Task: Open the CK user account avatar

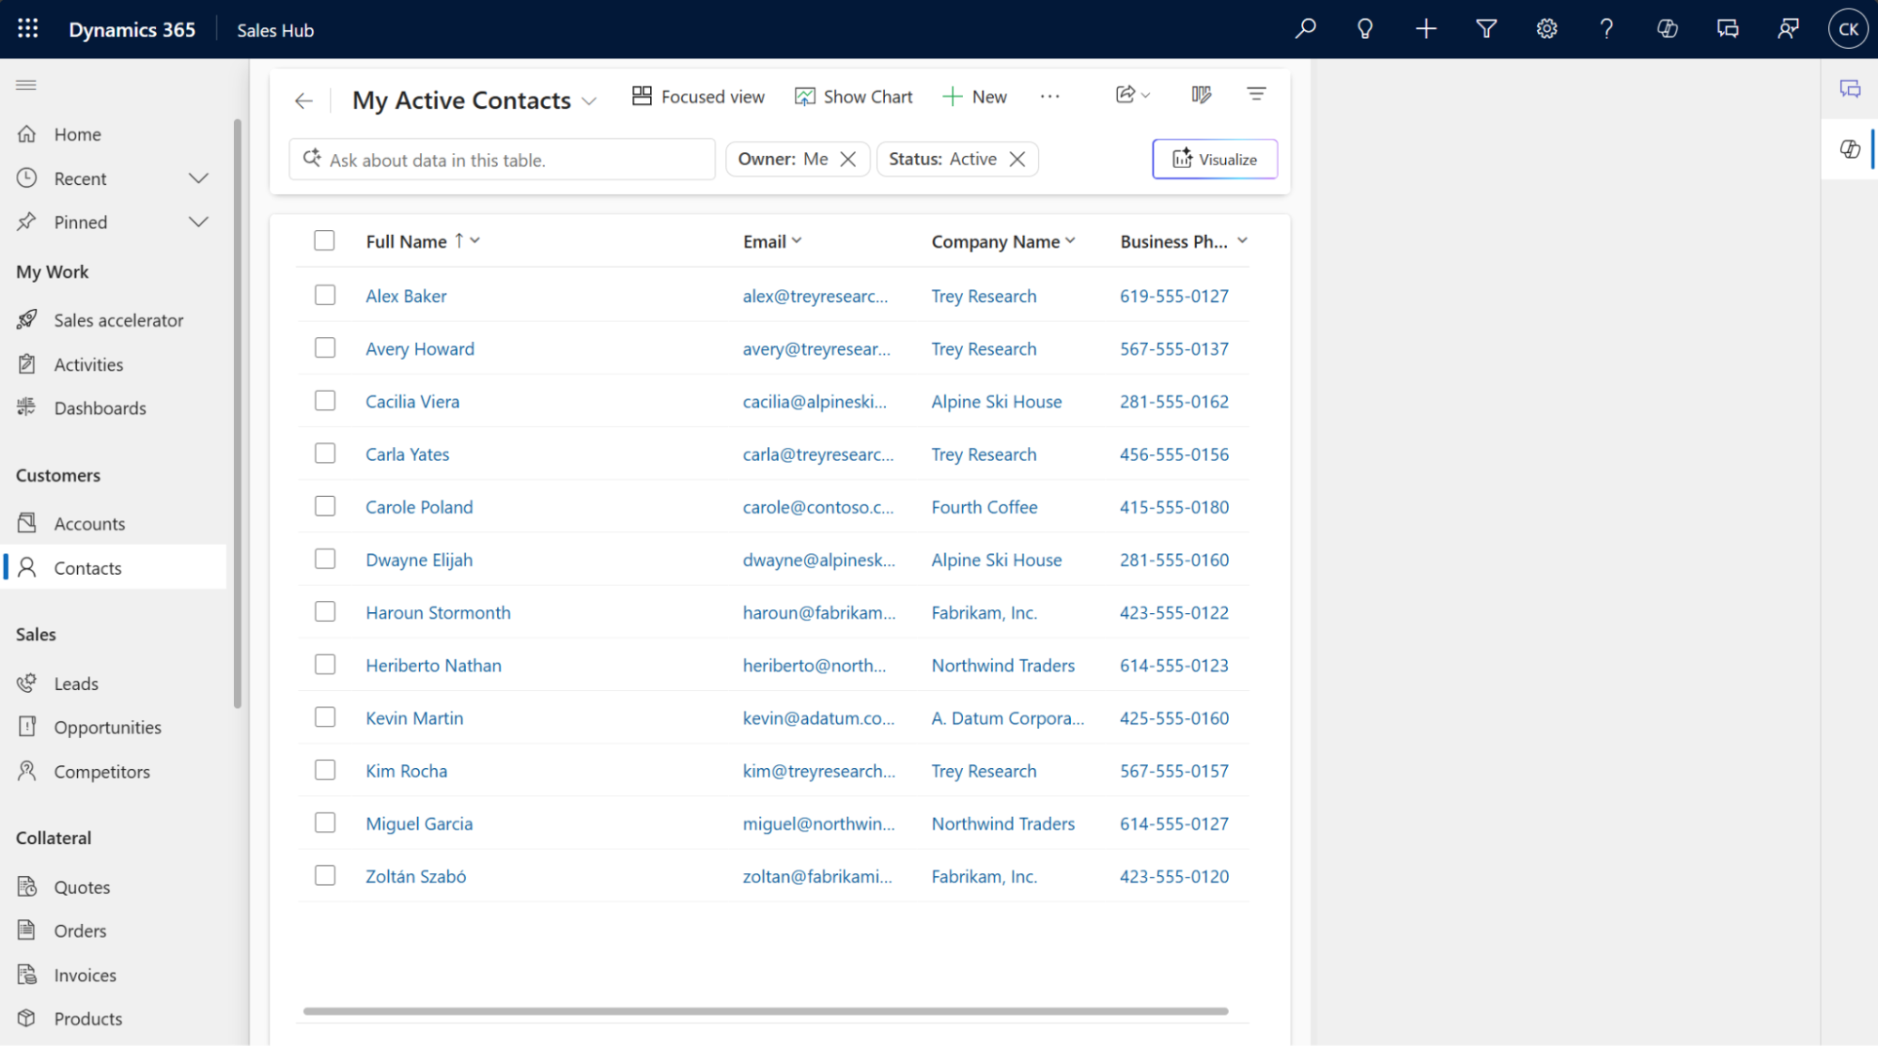Action: (1848, 29)
